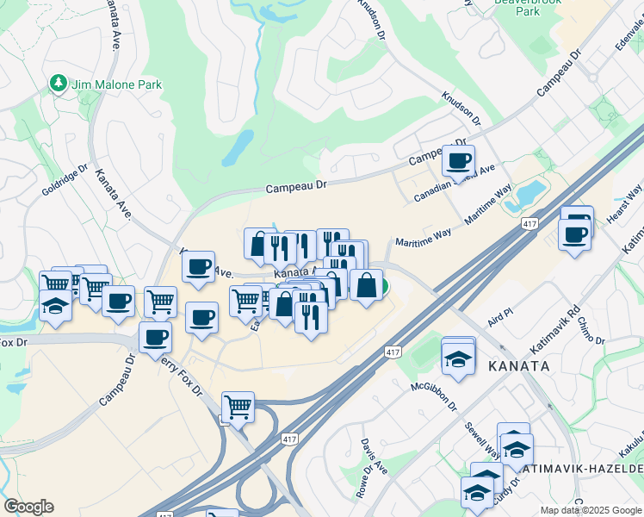This screenshot has height=517, width=644.
Task: Click the KANATA neighborhood label
Action: coord(519,366)
